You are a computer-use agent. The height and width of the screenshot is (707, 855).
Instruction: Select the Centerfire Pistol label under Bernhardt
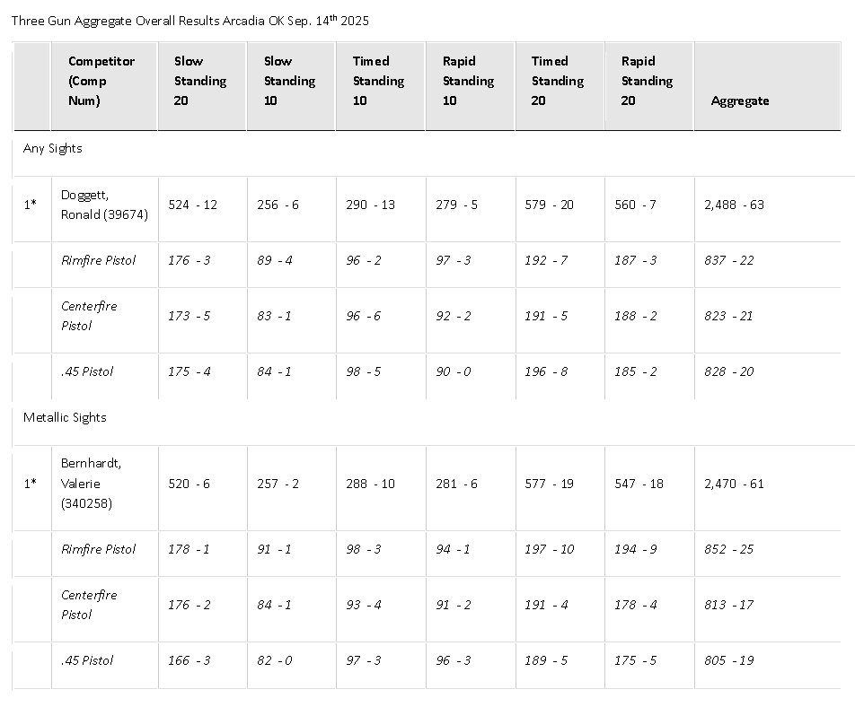89,605
